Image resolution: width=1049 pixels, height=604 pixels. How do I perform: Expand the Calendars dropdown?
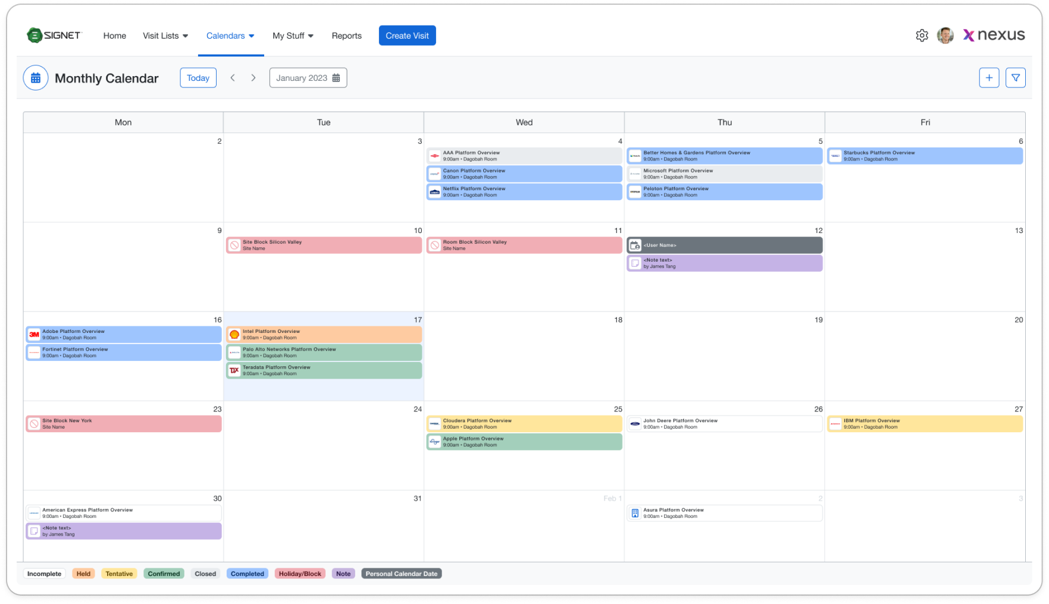click(230, 36)
